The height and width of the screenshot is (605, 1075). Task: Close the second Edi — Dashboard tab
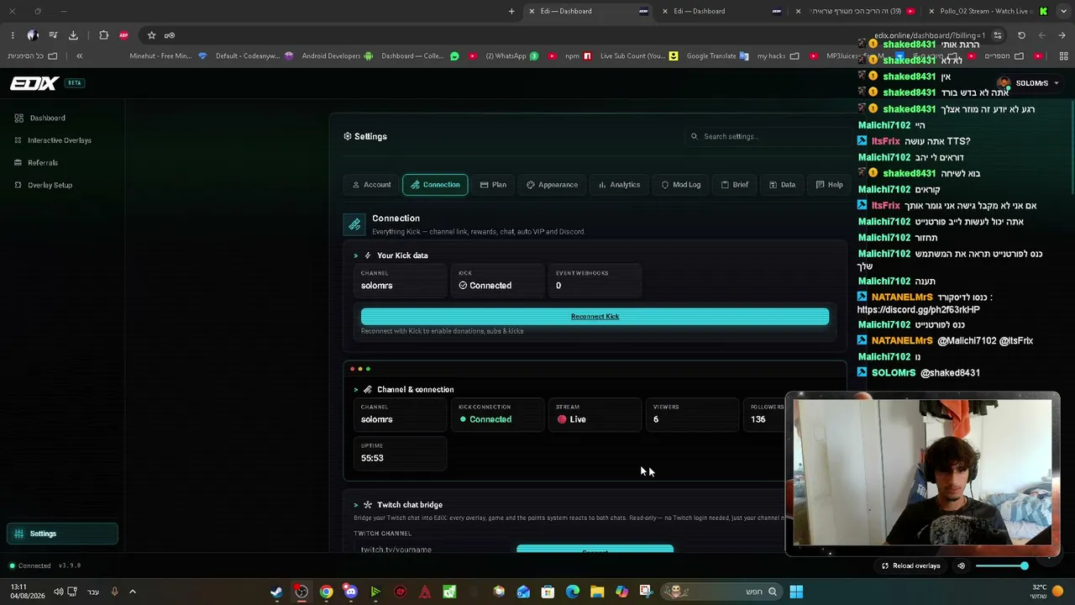pyautogui.click(x=664, y=11)
